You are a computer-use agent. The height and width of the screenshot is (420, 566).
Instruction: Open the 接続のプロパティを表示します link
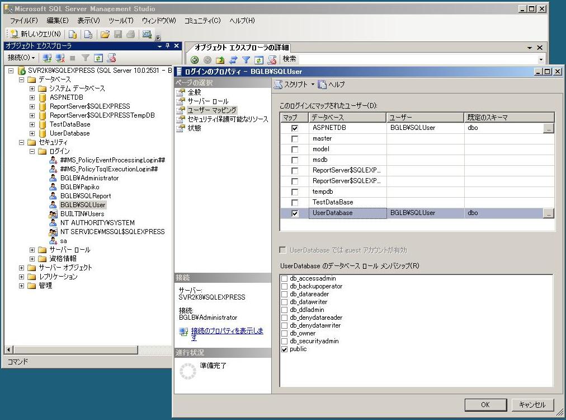(227, 334)
